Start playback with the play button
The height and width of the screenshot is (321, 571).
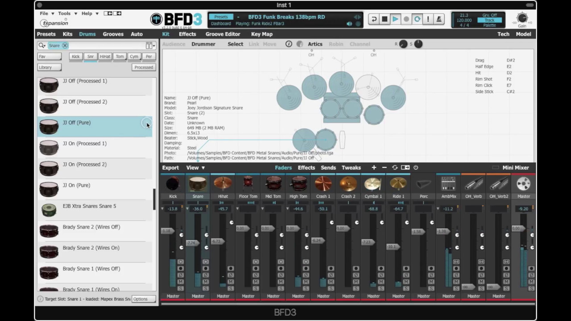click(395, 19)
